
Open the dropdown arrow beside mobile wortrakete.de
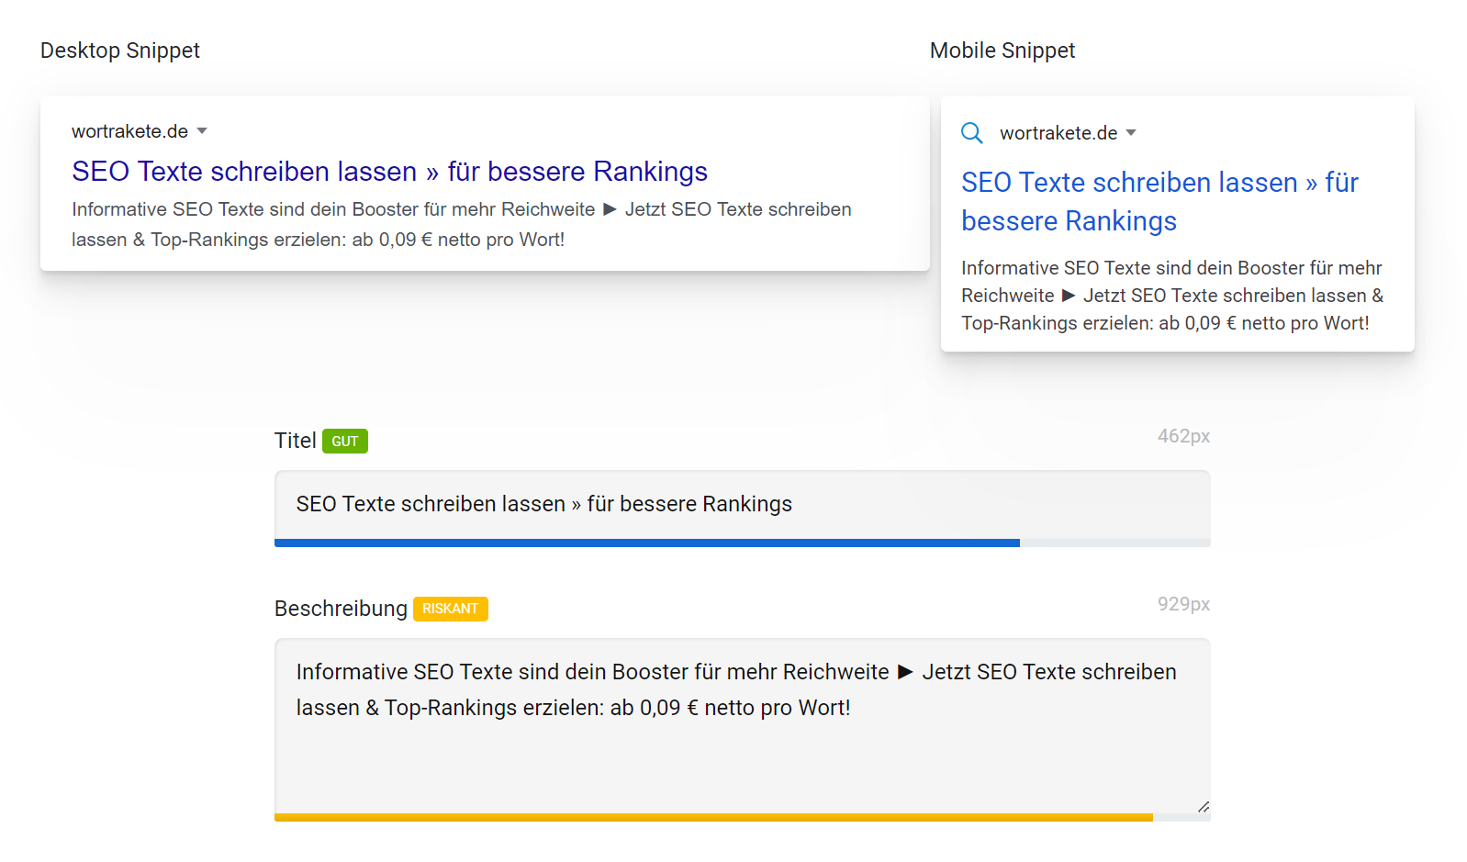click(x=1131, y=133)
